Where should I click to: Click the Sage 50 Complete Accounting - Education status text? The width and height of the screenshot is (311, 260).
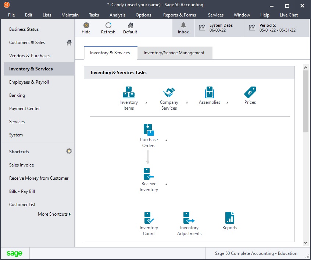click(x=256, y=253)
